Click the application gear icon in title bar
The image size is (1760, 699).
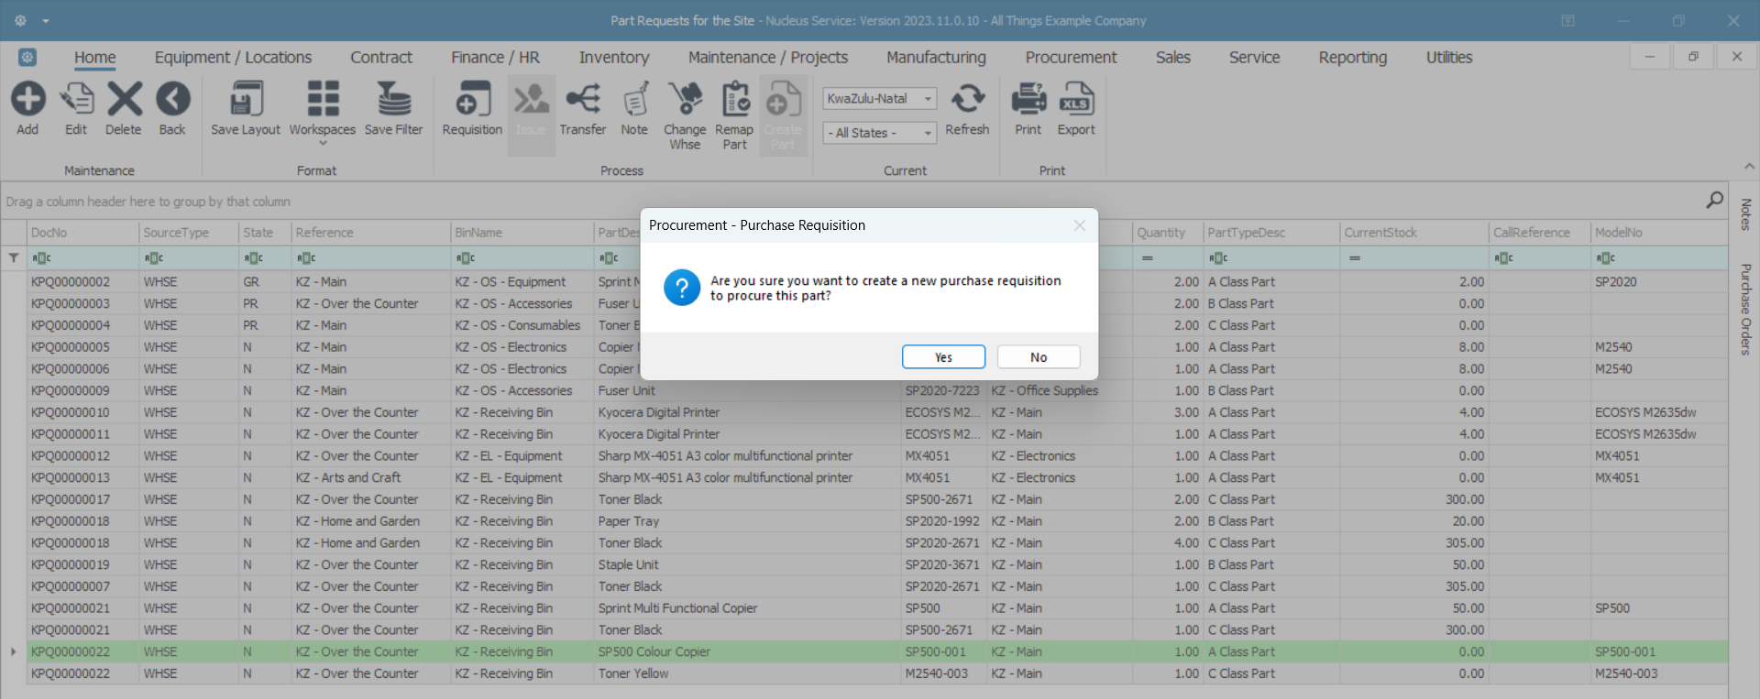(20, 20)
